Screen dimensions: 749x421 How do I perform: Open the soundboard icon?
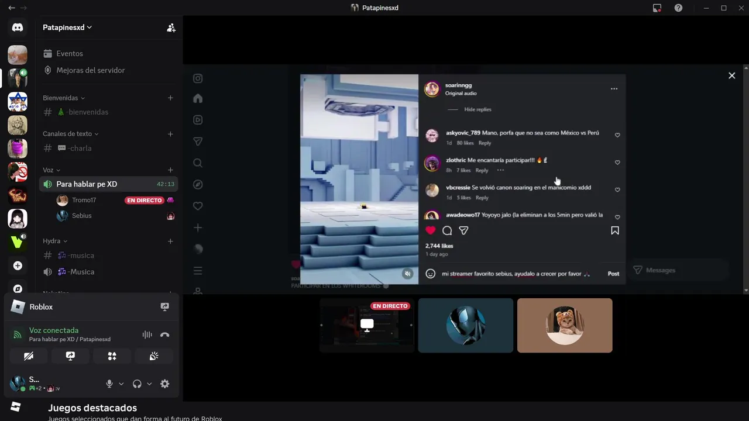(154, 356)
